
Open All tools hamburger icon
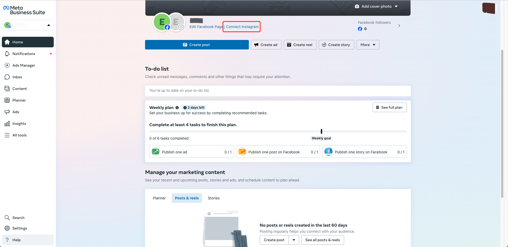7,135
